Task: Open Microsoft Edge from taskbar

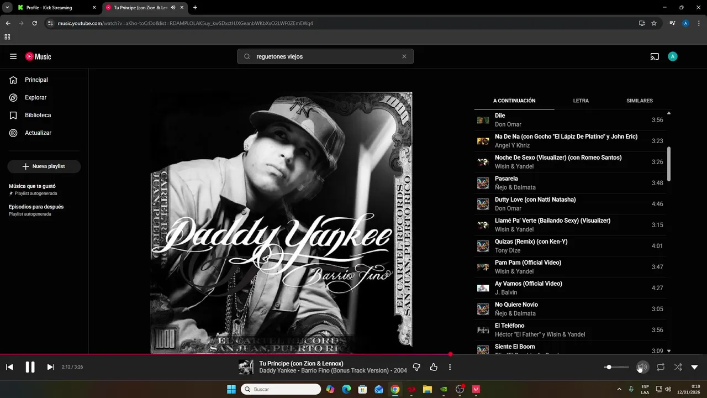Action: coord(346,389)
